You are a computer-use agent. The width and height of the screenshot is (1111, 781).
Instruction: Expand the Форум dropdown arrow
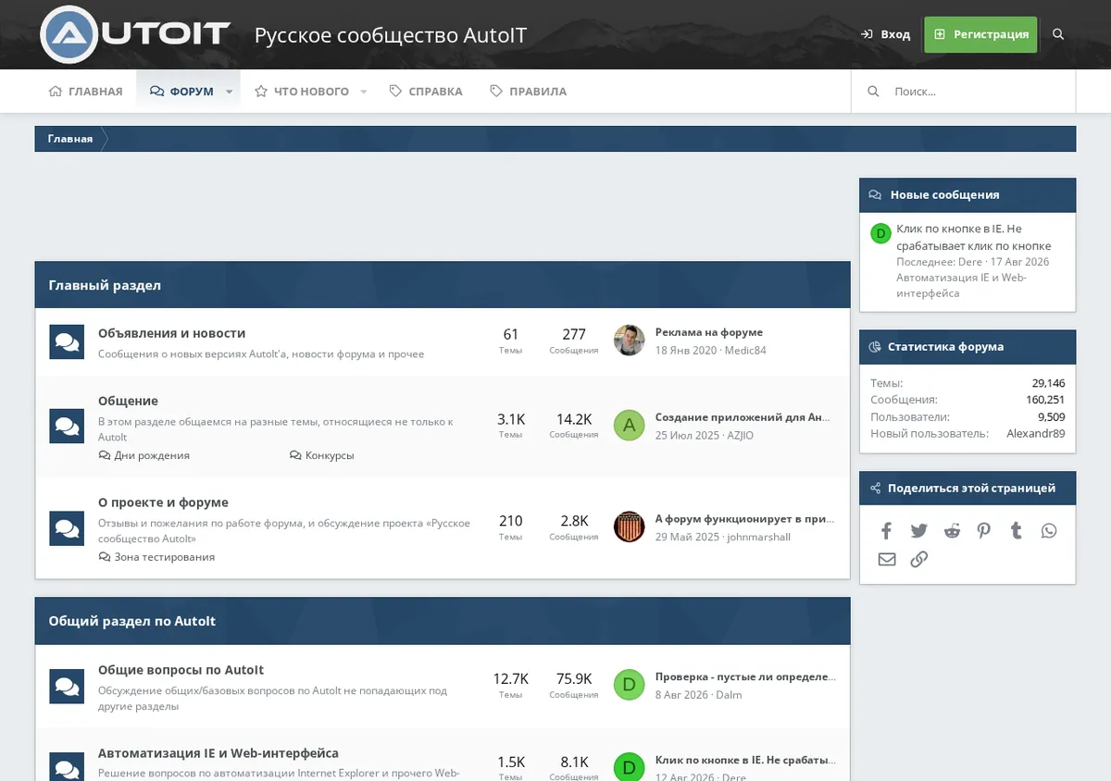click(229, 92)
